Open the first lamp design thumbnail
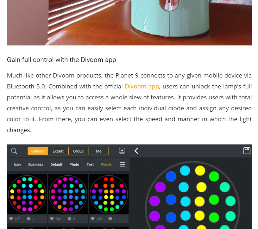The width and height of the screenshot is (258, 229). click(27, 194)
